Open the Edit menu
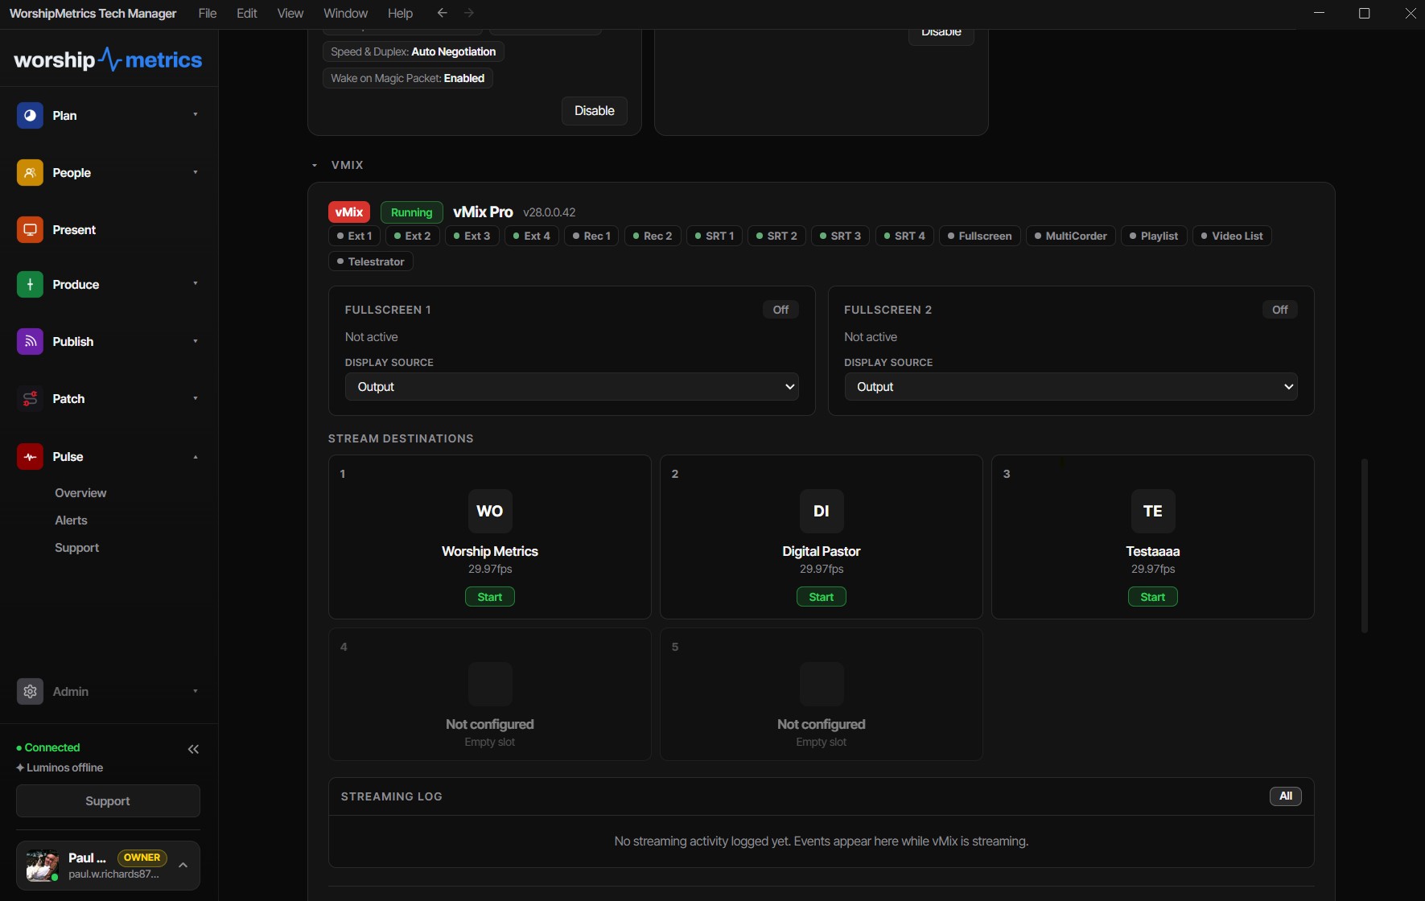 tap(247, 13)
